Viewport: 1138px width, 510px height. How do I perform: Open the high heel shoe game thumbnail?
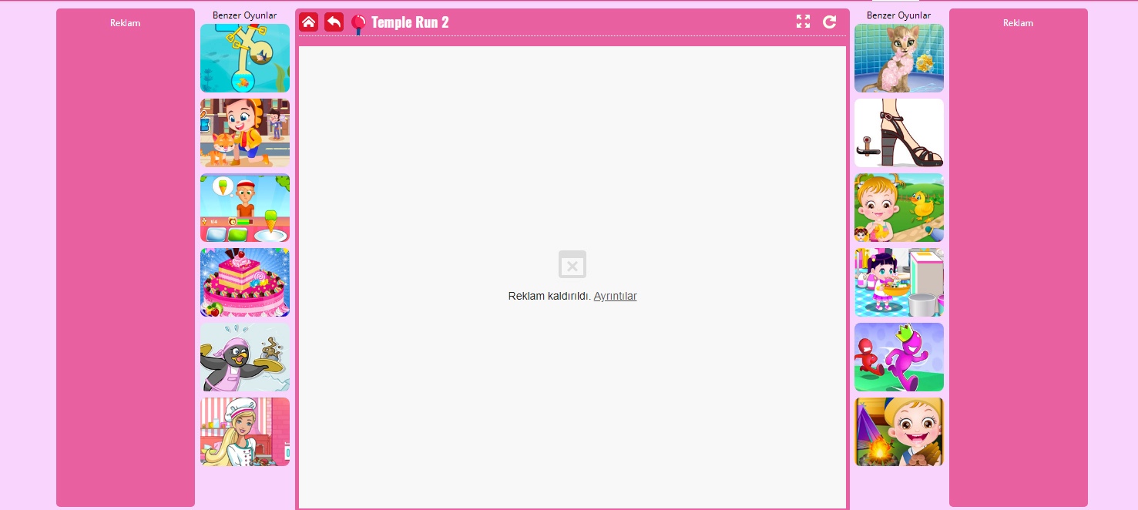click(x=899, y=133)
